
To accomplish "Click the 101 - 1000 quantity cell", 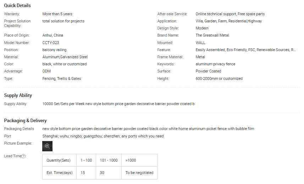I will coord(109,160).
